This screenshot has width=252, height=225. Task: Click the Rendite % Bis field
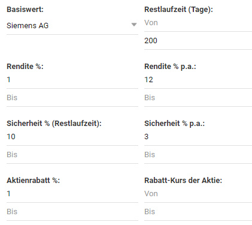click(x=72, y=98)
